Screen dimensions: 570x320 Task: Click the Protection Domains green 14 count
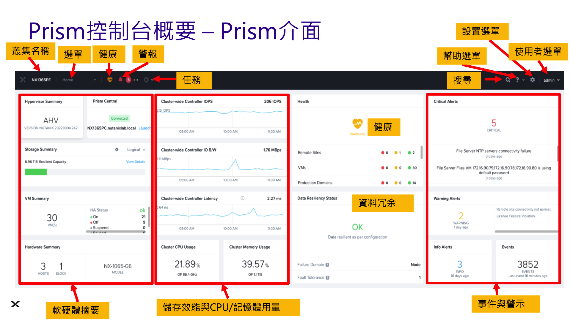pos(412,183)
